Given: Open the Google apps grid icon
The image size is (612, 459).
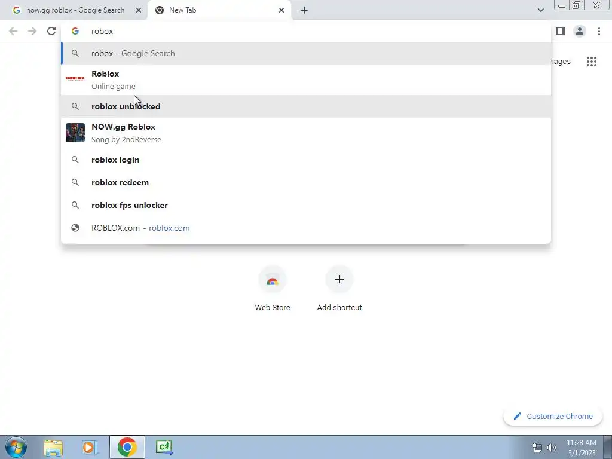Looking at the screenshot, I should coord(592,62).
